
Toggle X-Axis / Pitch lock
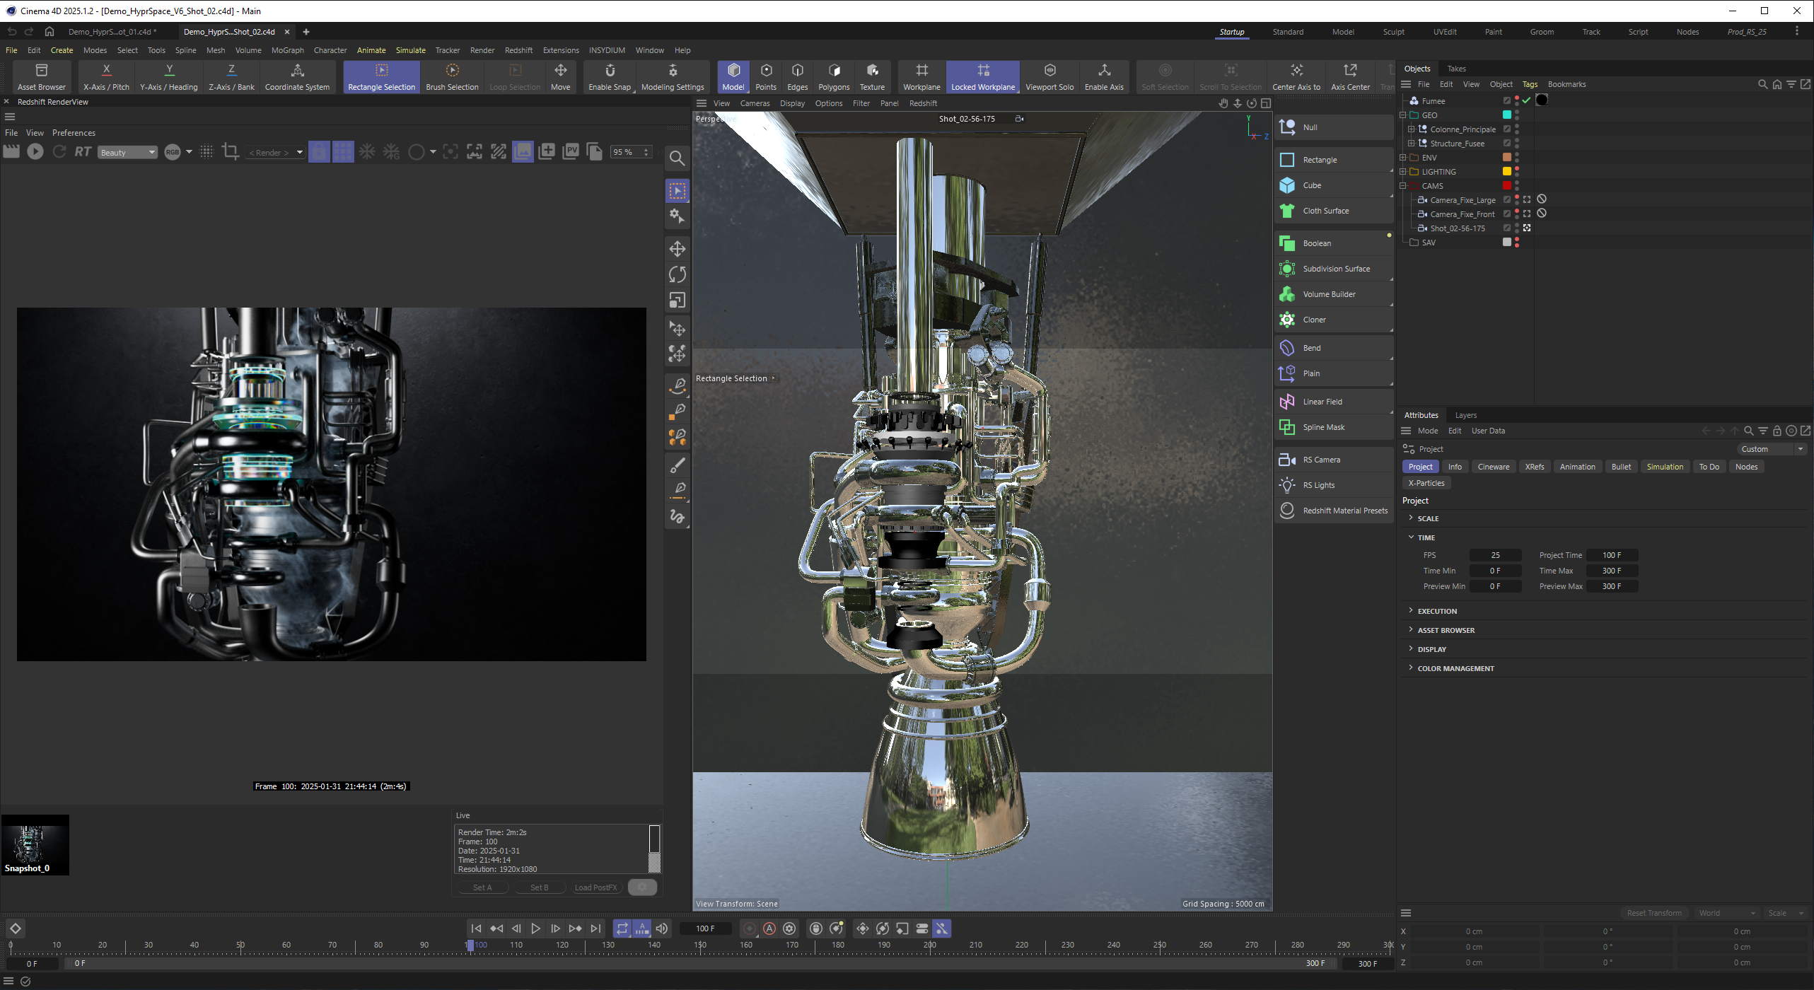click(106, 77)
